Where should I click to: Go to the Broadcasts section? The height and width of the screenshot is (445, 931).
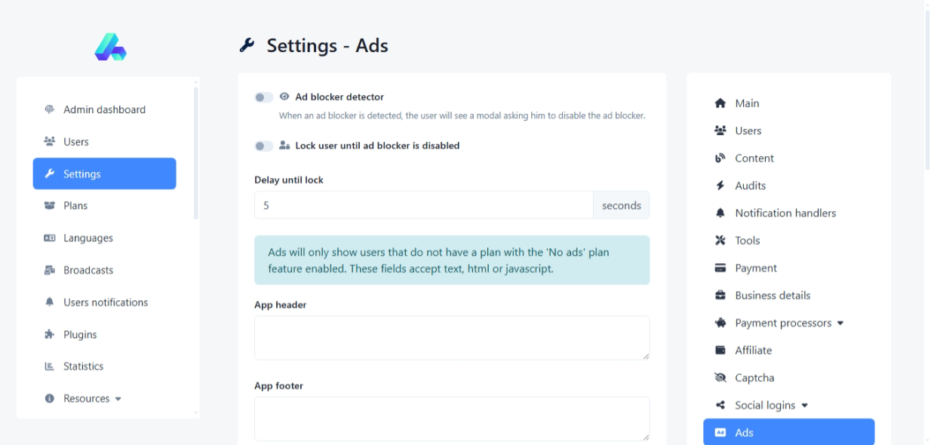[x=88, y=270]
